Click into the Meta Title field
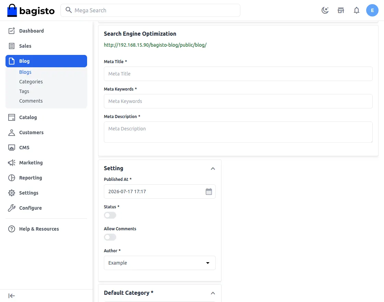The width and height of the screenshot is (384, 302). coord(238,74)
